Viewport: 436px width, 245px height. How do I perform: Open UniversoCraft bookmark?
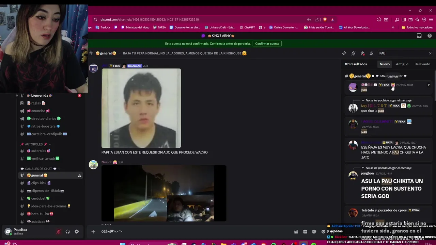[x=220, y=28]
